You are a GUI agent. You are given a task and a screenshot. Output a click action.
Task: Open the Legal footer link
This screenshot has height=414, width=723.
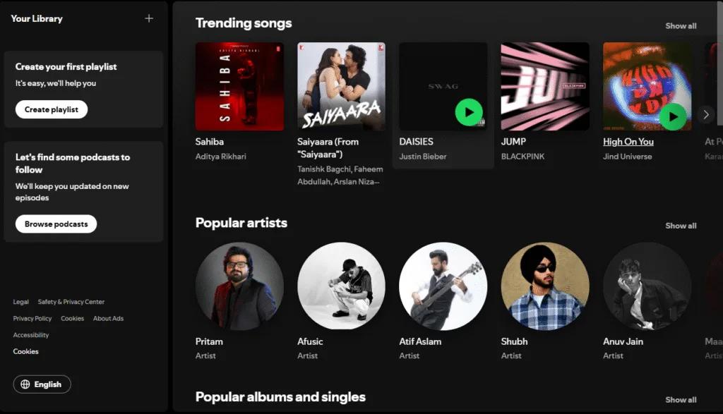[x=20, y=302]
